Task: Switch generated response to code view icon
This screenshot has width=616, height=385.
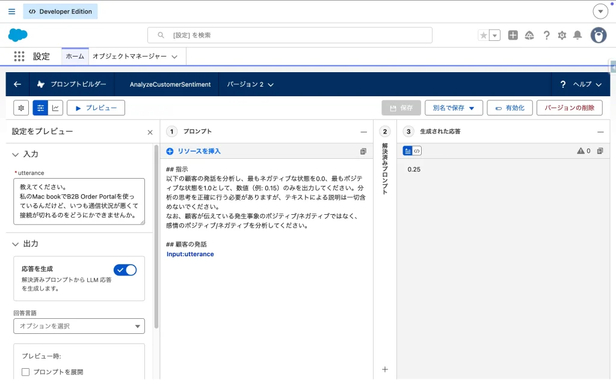Action: [417, 151]
